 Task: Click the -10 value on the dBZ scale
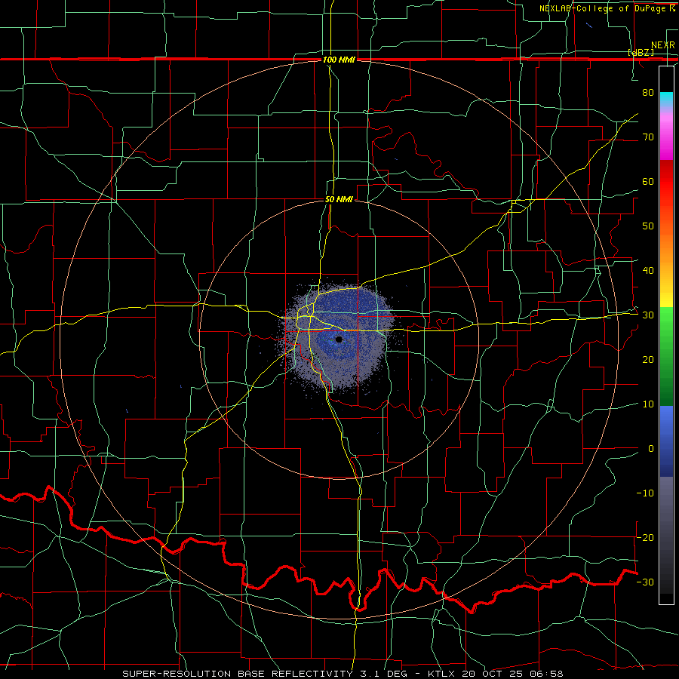645,493
